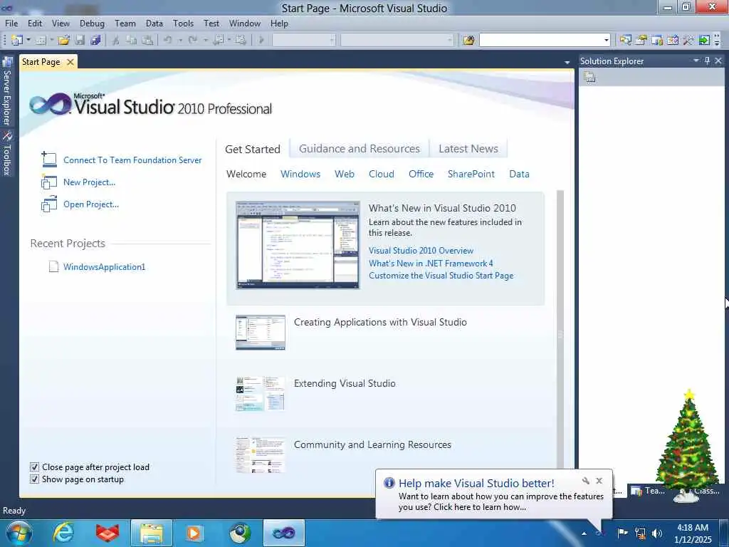This screenshot has height=547, width=729.
Task: Open the Add New Item dropdown arrow
Action: (52, 41)
